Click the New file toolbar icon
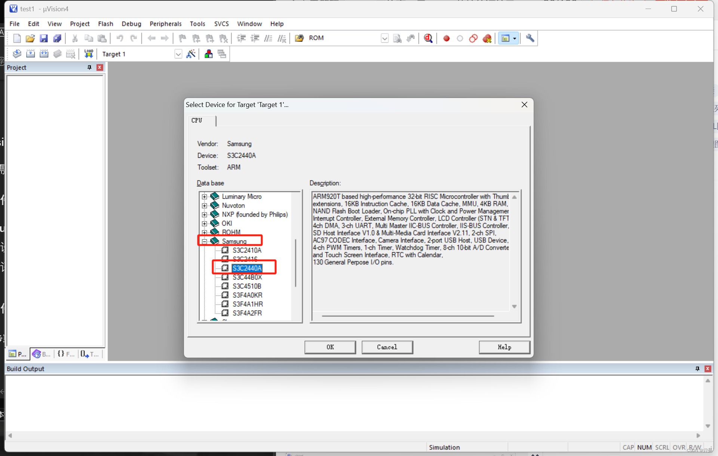Image resolution: width=718 pixels, height=456 pixels. pyautogui.click(x=17, y=38)
